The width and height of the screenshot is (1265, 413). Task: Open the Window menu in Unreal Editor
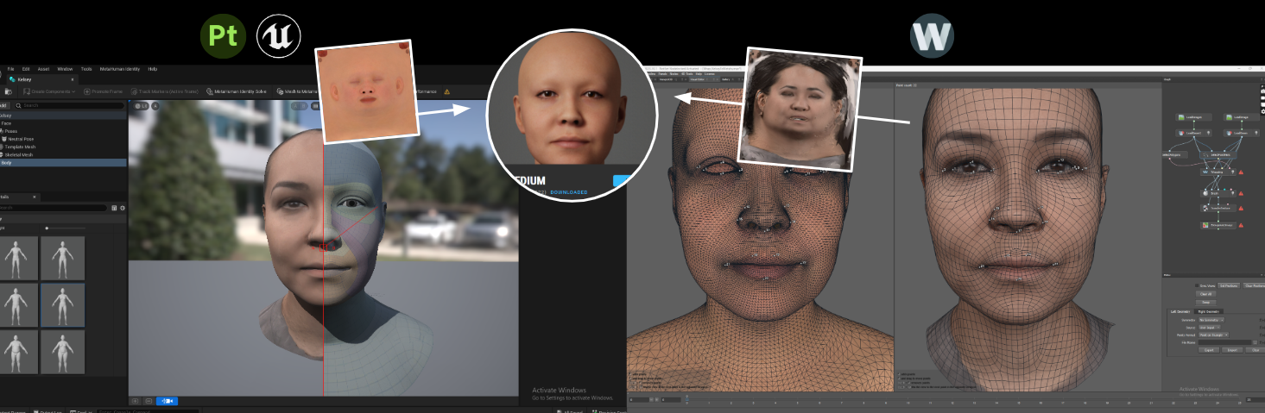[x=65, y=69]
